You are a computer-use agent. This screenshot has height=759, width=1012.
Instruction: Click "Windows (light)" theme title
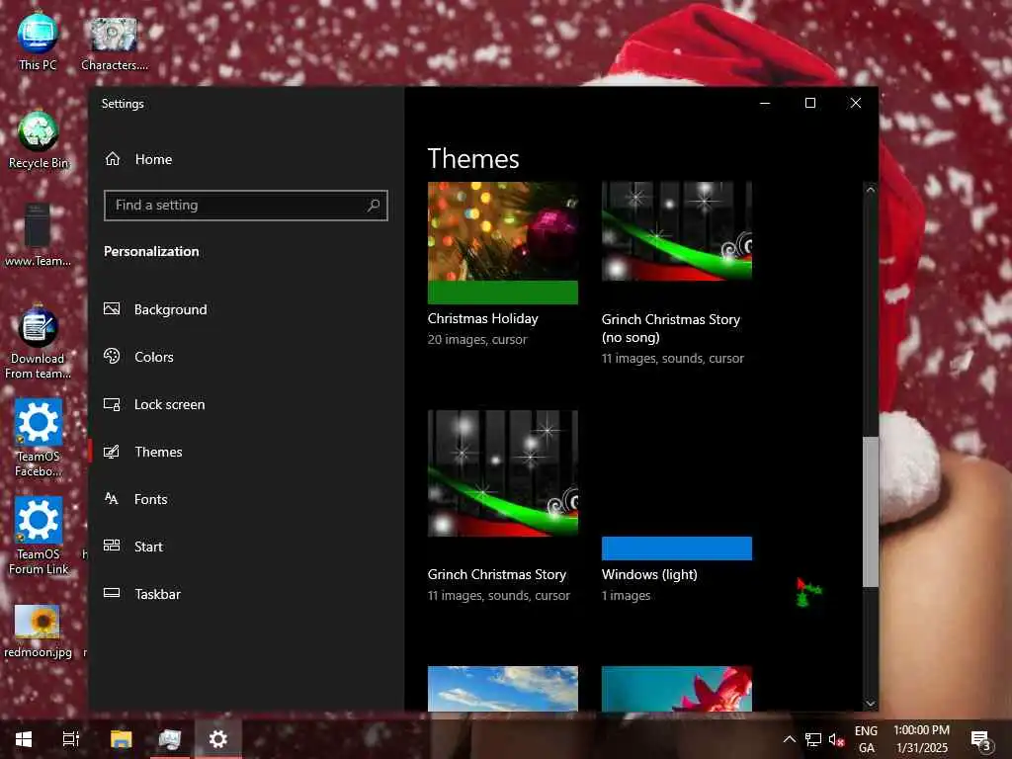point(649,574)
